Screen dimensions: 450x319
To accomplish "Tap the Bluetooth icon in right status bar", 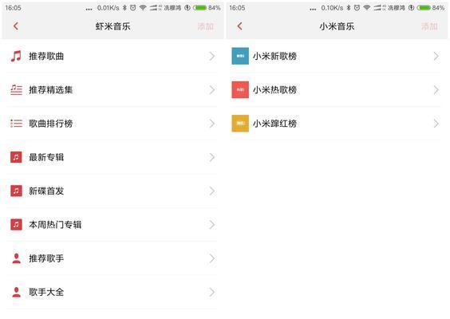I will [x=349, y=8].
